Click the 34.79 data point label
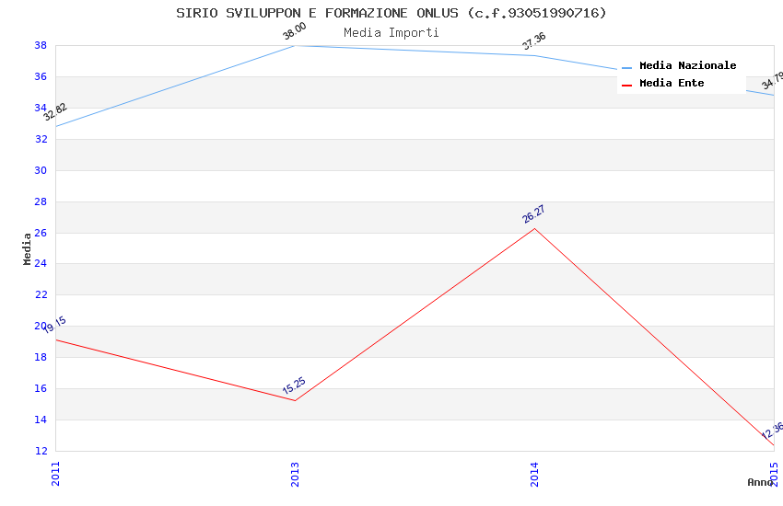This screenshot has width=783, height=506. (x=772, y=82)
